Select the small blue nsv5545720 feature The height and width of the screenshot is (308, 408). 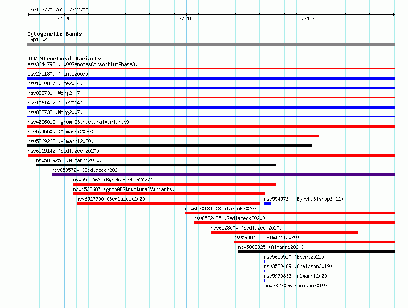click(267, 203)
